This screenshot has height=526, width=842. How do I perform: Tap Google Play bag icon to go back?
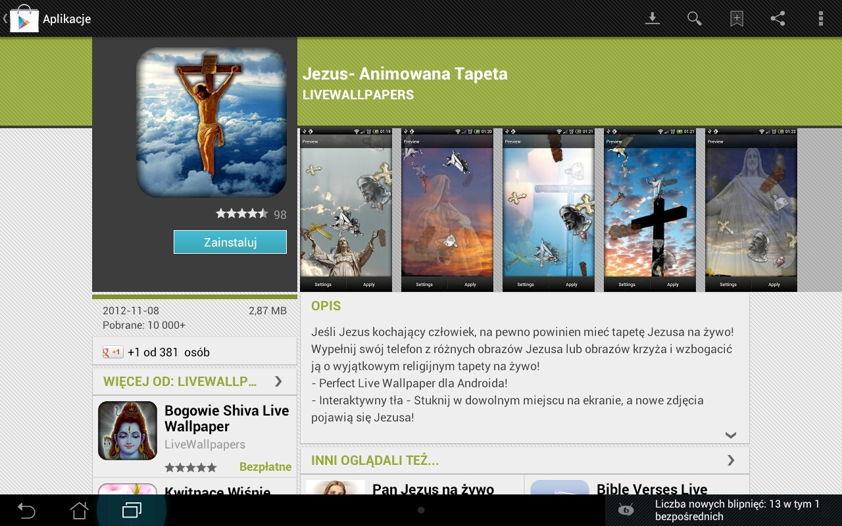pos(24,19)
